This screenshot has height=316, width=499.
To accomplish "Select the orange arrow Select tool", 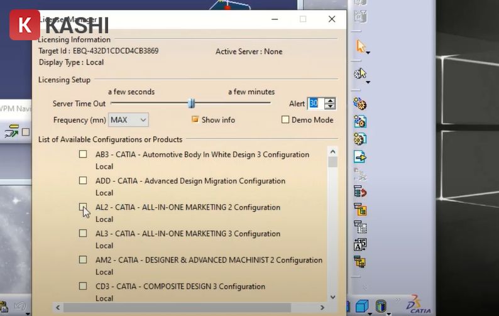I will [x=360, y=46].
